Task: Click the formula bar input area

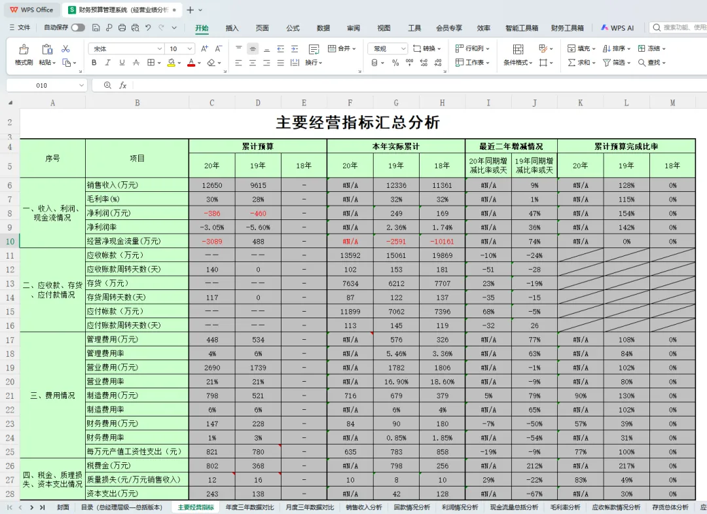Action: point(420,85)
